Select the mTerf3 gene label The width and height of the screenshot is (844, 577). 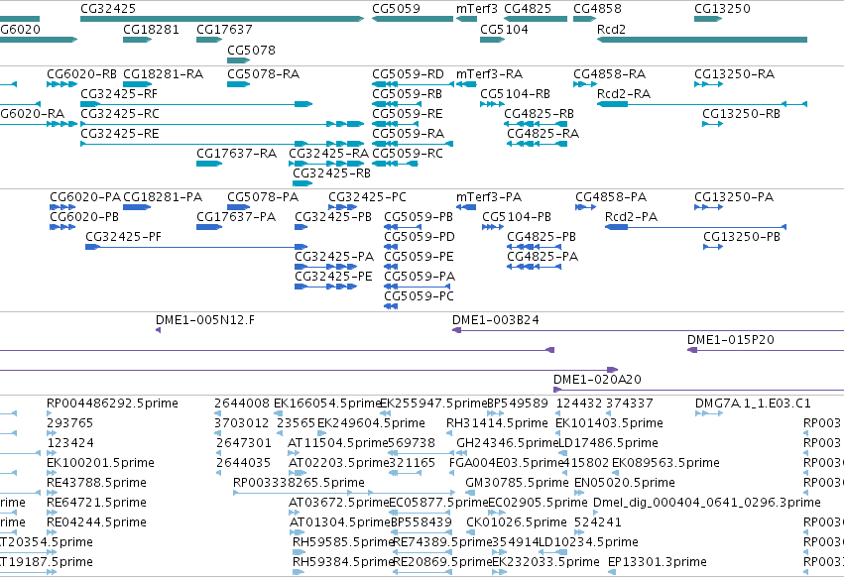click(x=477, y=9)
